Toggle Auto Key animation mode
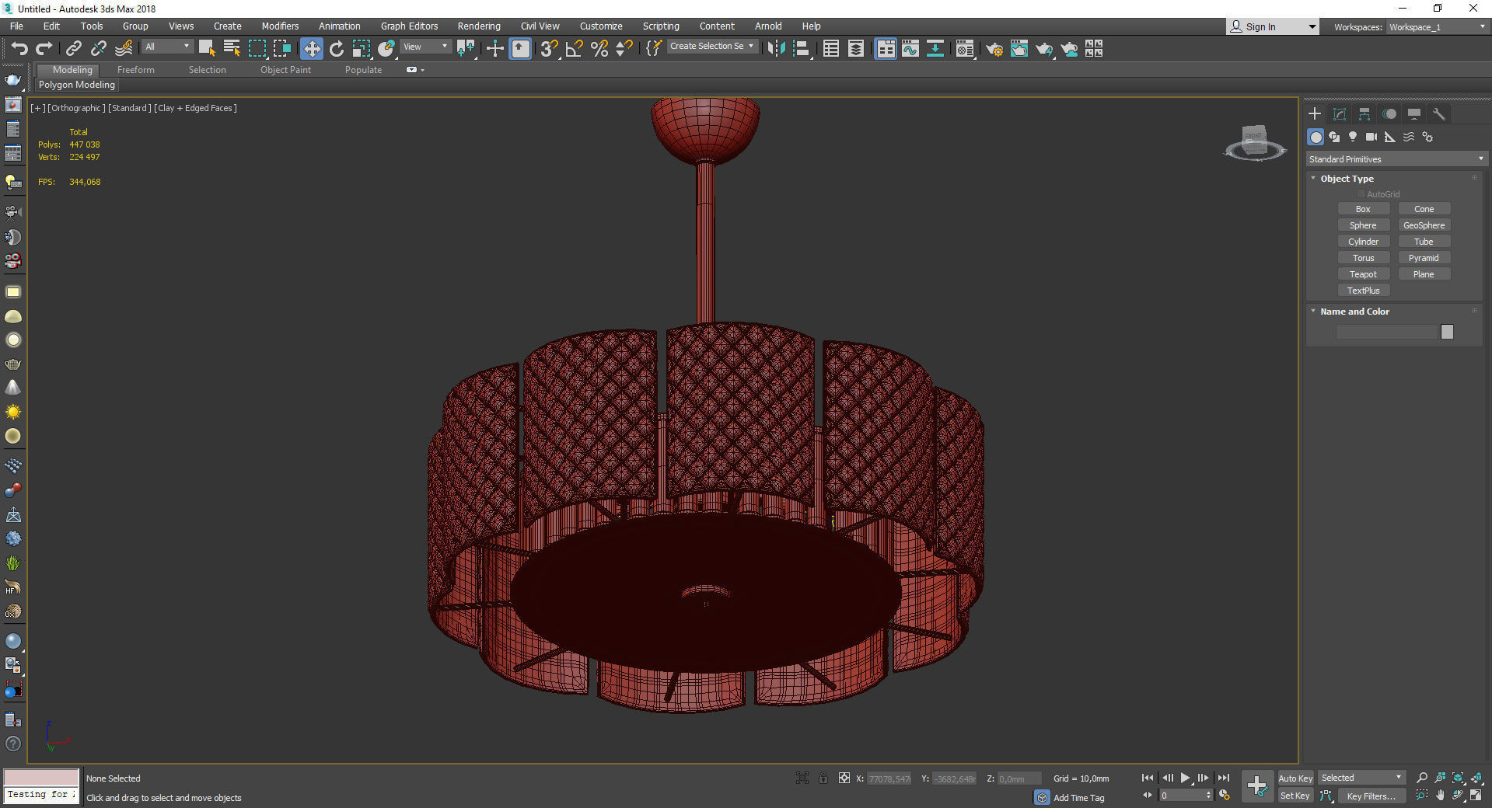This screenshot has width=1492, height=808. click(1295, 778)
